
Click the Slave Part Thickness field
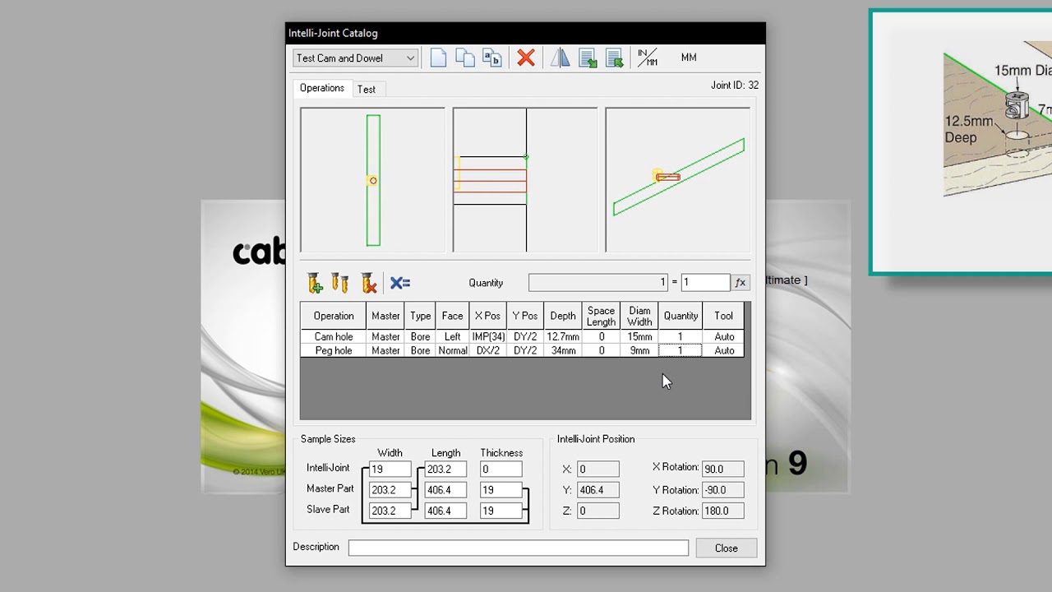pos(501,511)
